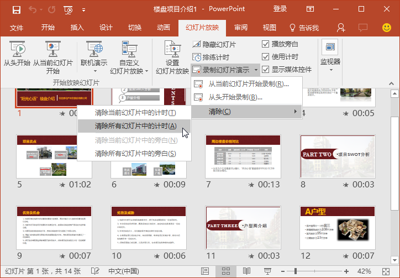Select slide 11 PART THREE thumbnail

click(243, 228)
